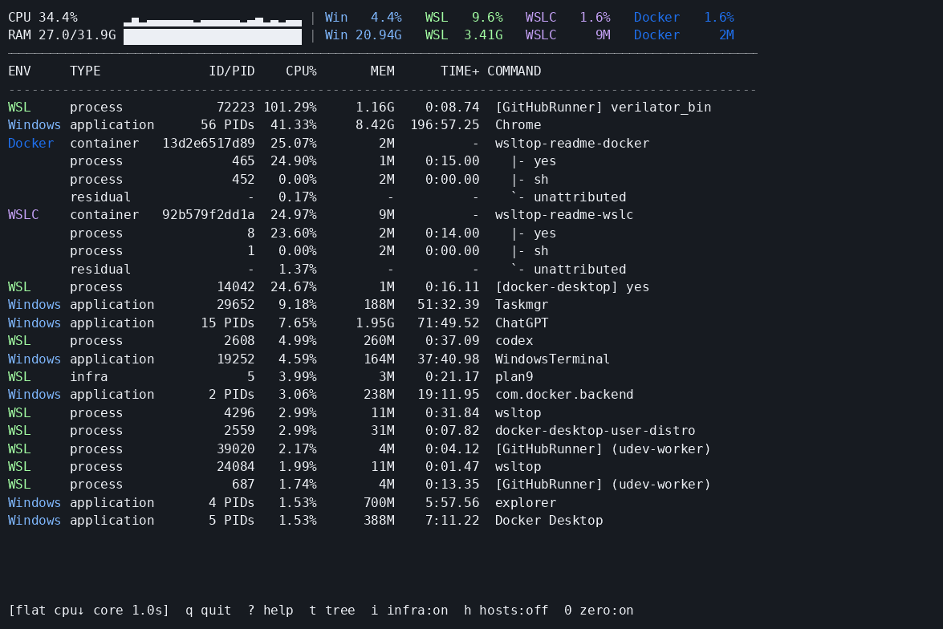943x629 pixels.
Task: Click the ID/PID column header
Action: (232, 71)
